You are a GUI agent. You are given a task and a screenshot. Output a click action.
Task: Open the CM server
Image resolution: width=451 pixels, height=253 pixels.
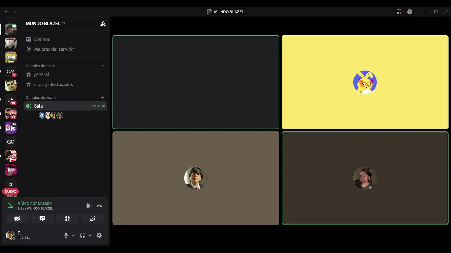tap(11, 71)
